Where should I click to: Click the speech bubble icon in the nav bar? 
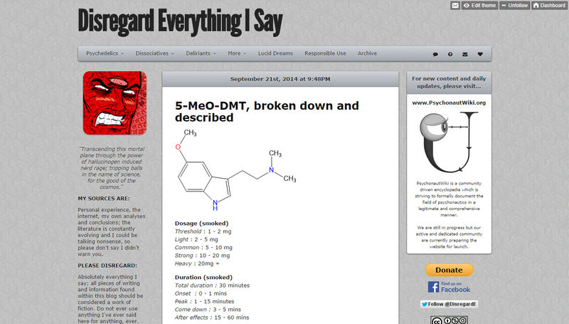(x=435, y=54)
